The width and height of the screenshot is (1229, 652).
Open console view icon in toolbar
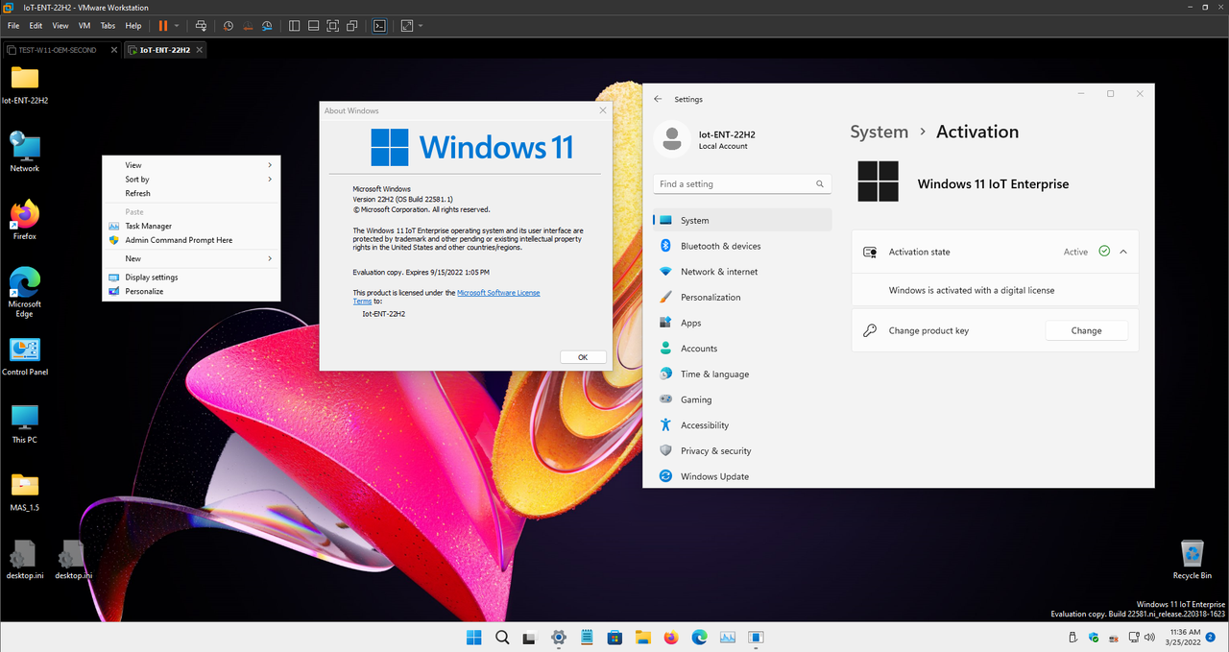pyautogui.click(x=379, y=26)
